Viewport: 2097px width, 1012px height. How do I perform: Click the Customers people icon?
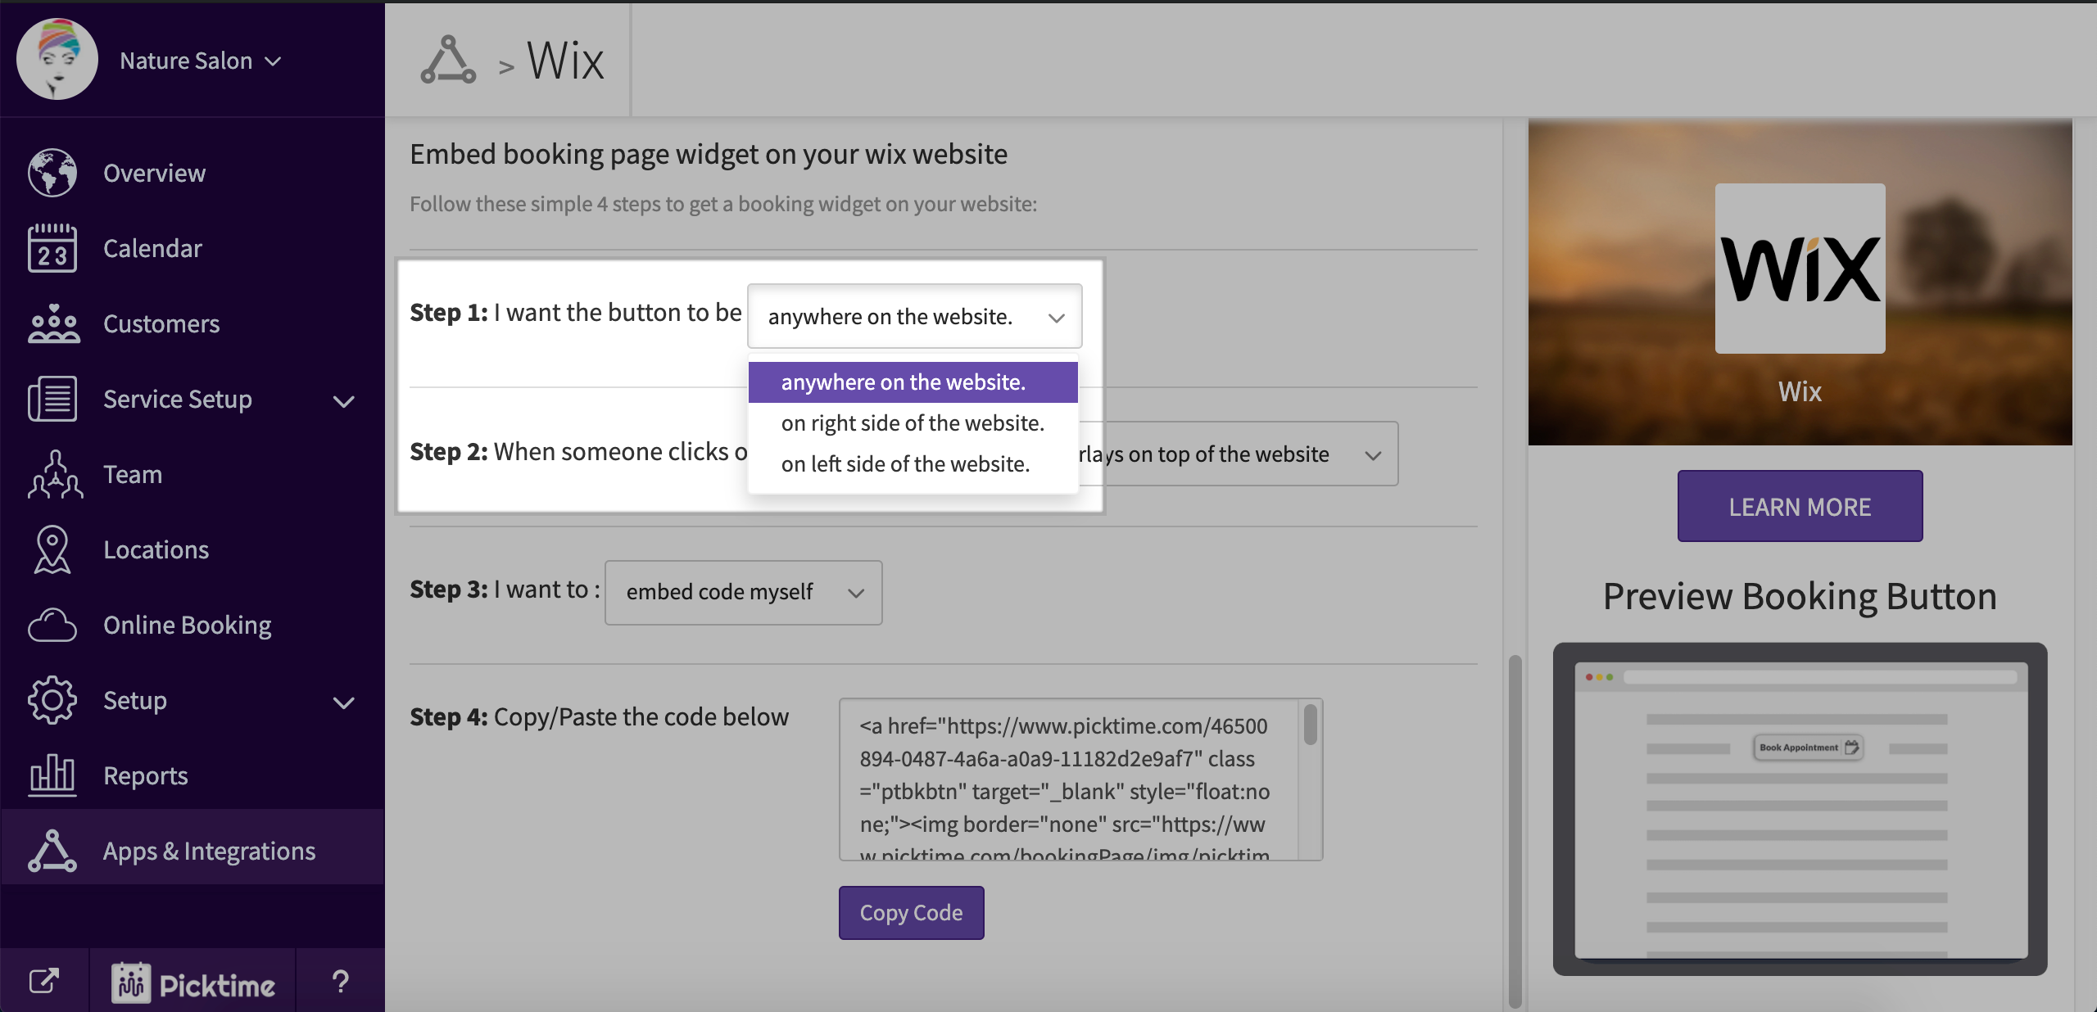click(52, 323)
